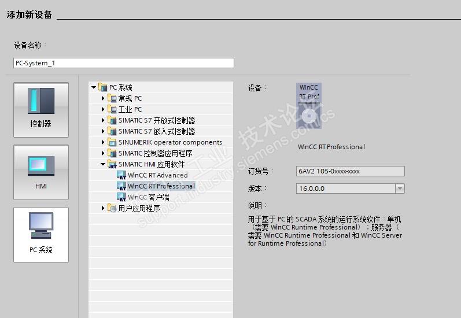Click the 添加新设备 dialog title

tap(29, 14)
